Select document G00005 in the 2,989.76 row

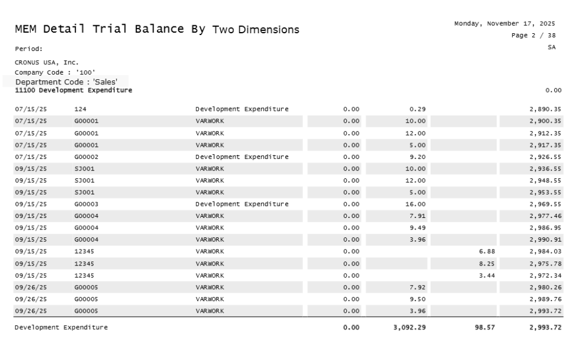pos(86,299)
